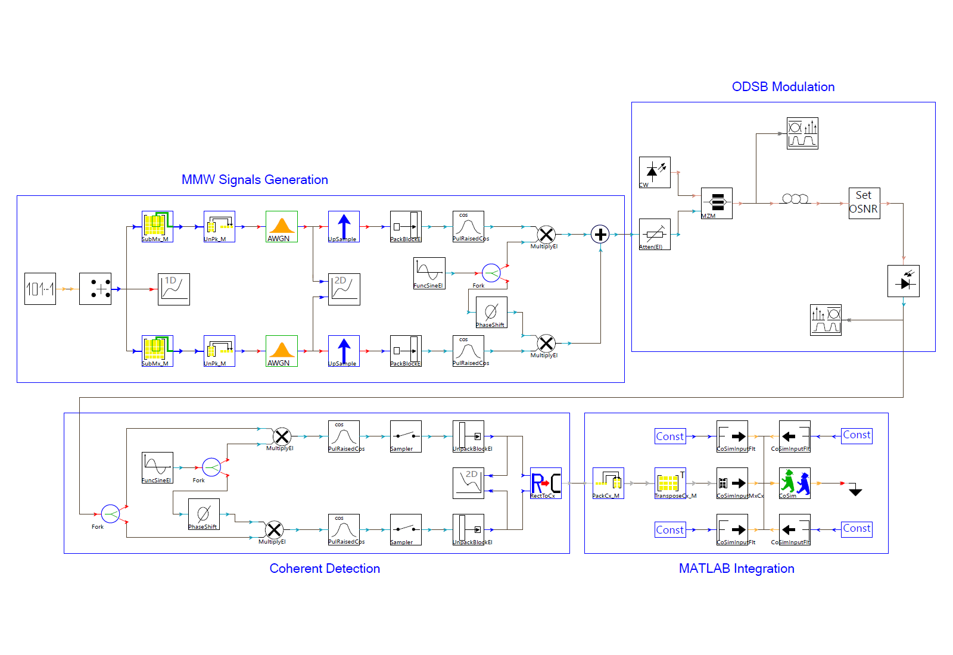
Task: Select the 2D plot in Coherent Detection
Action: point(468,483)
